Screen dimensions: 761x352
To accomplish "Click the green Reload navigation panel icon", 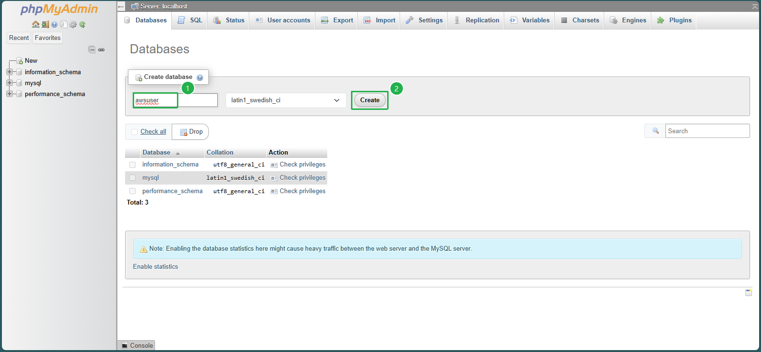I will [82, 24].
